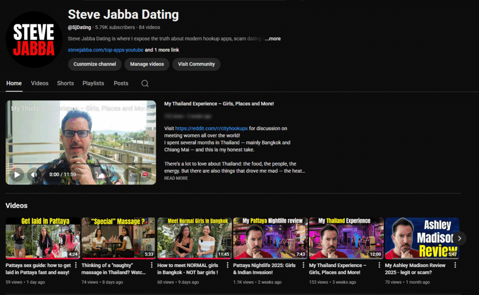Open the Shorts tab
This screenshot has height=295, width=479.
[65, 83]
